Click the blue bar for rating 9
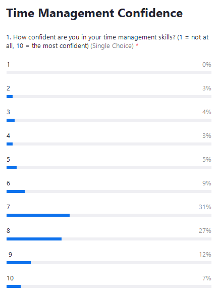 pos(19,263)
